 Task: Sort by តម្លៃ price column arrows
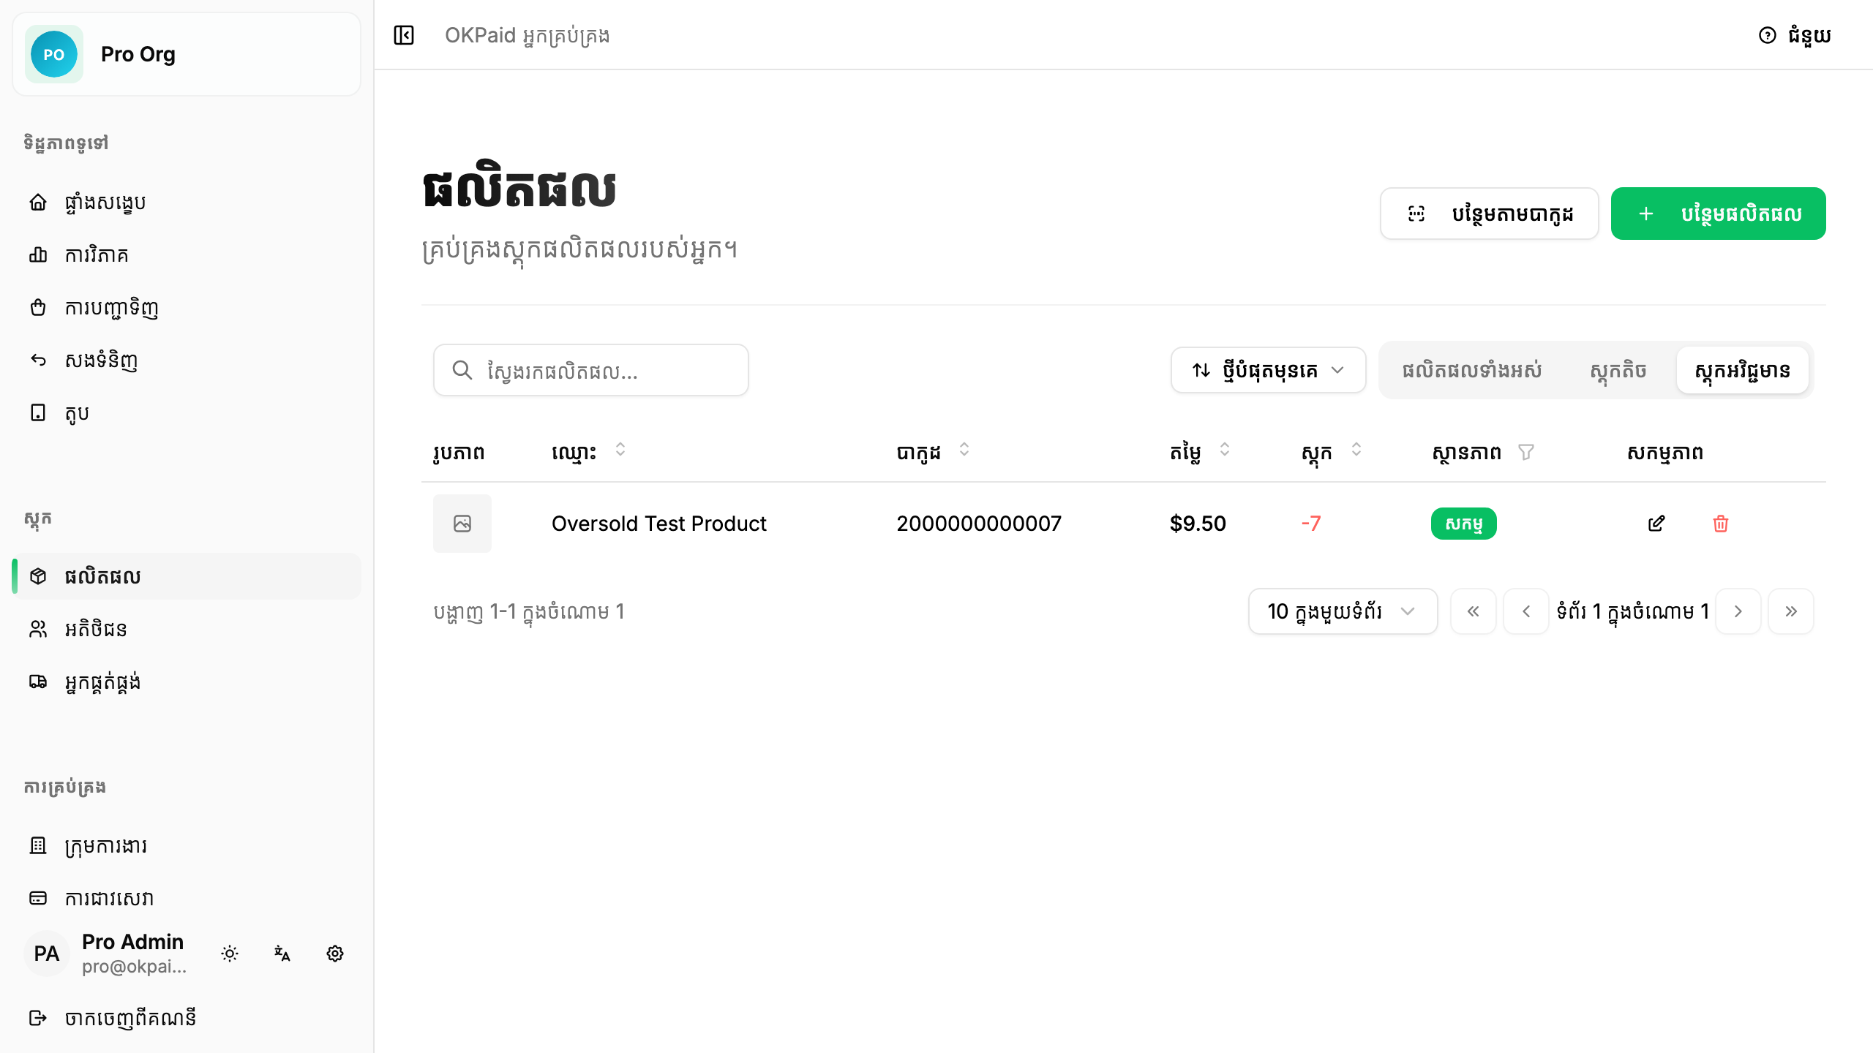tap(1225, 449)
